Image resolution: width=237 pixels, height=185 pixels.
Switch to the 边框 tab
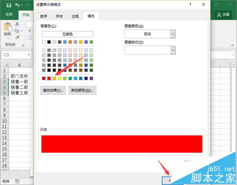click(x=75, y=16)
